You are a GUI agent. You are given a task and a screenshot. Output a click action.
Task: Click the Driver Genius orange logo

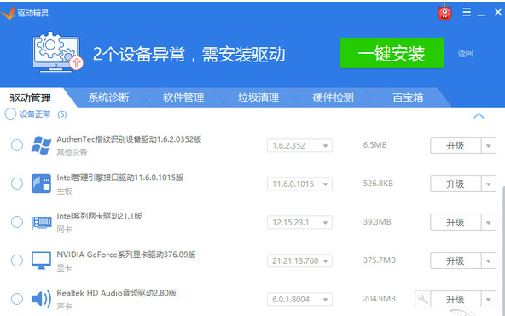point(8,13)
